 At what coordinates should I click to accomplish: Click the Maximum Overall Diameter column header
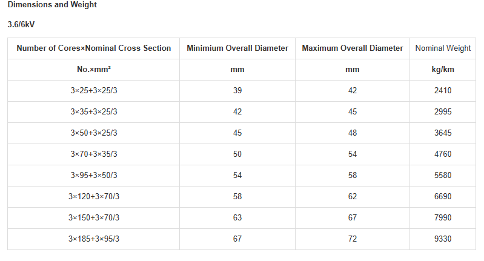coord(352,48)
